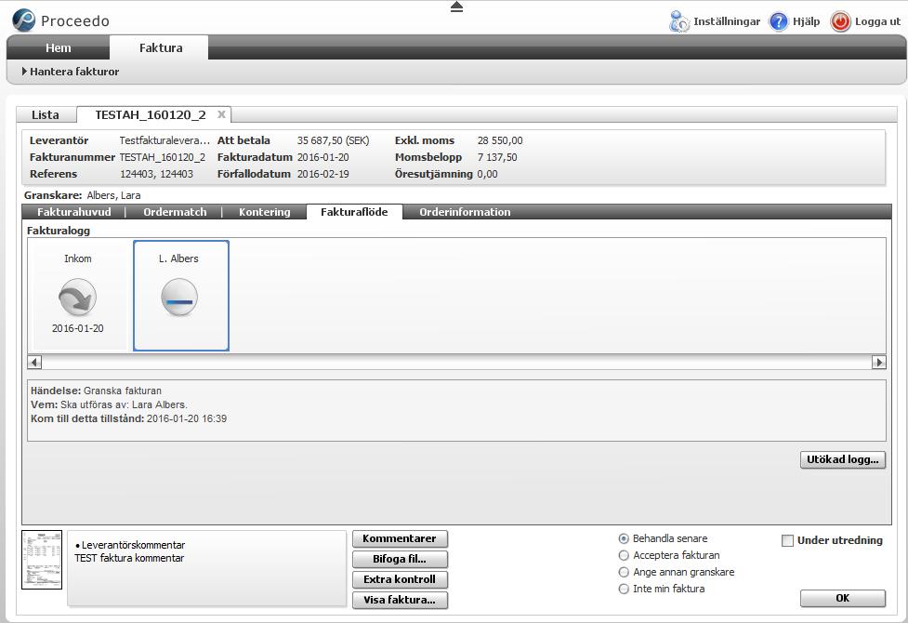Image resolution: width=908 pixels, height=623 pixels.
Task: Open the invoice image thumbnail
Action: tap(42, 559)
